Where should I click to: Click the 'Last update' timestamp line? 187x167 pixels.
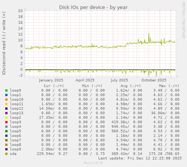(140, 158)
